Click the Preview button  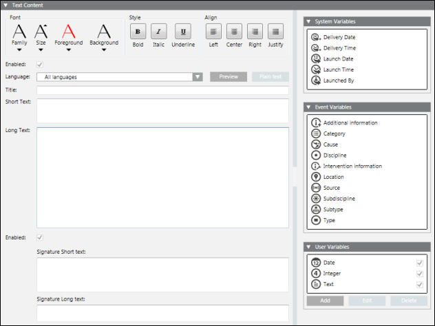pyautogui.click(x=229, y=77)
